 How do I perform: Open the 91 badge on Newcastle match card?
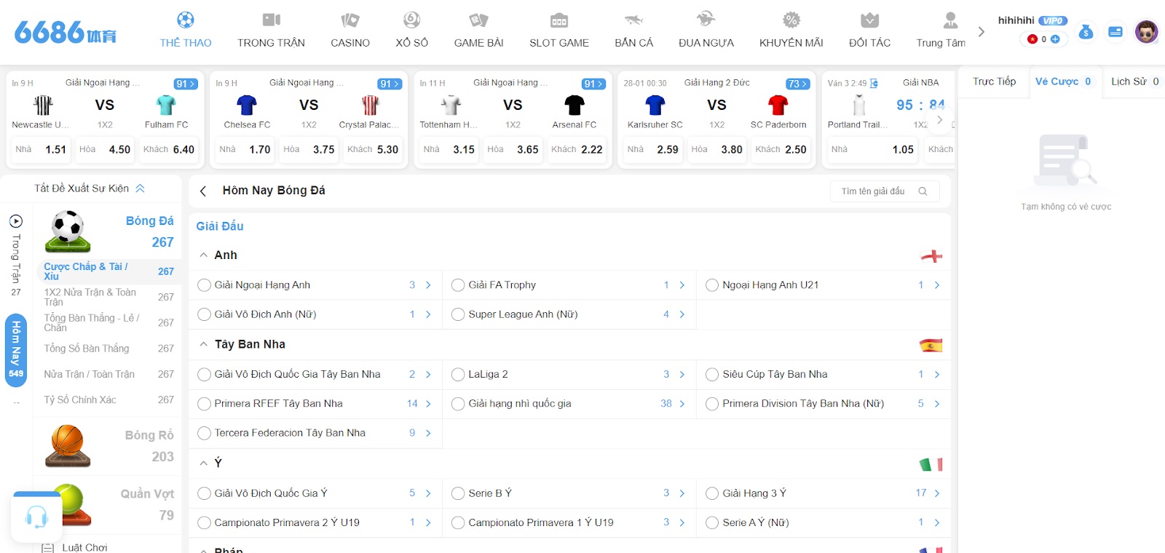(x=186, y=84)
